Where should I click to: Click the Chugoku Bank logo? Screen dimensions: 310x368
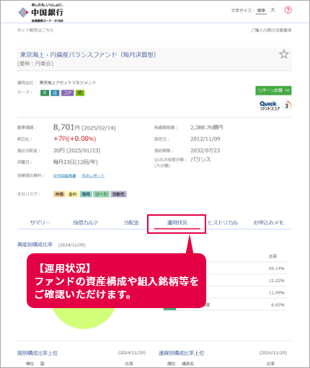[x=41, y=12]
